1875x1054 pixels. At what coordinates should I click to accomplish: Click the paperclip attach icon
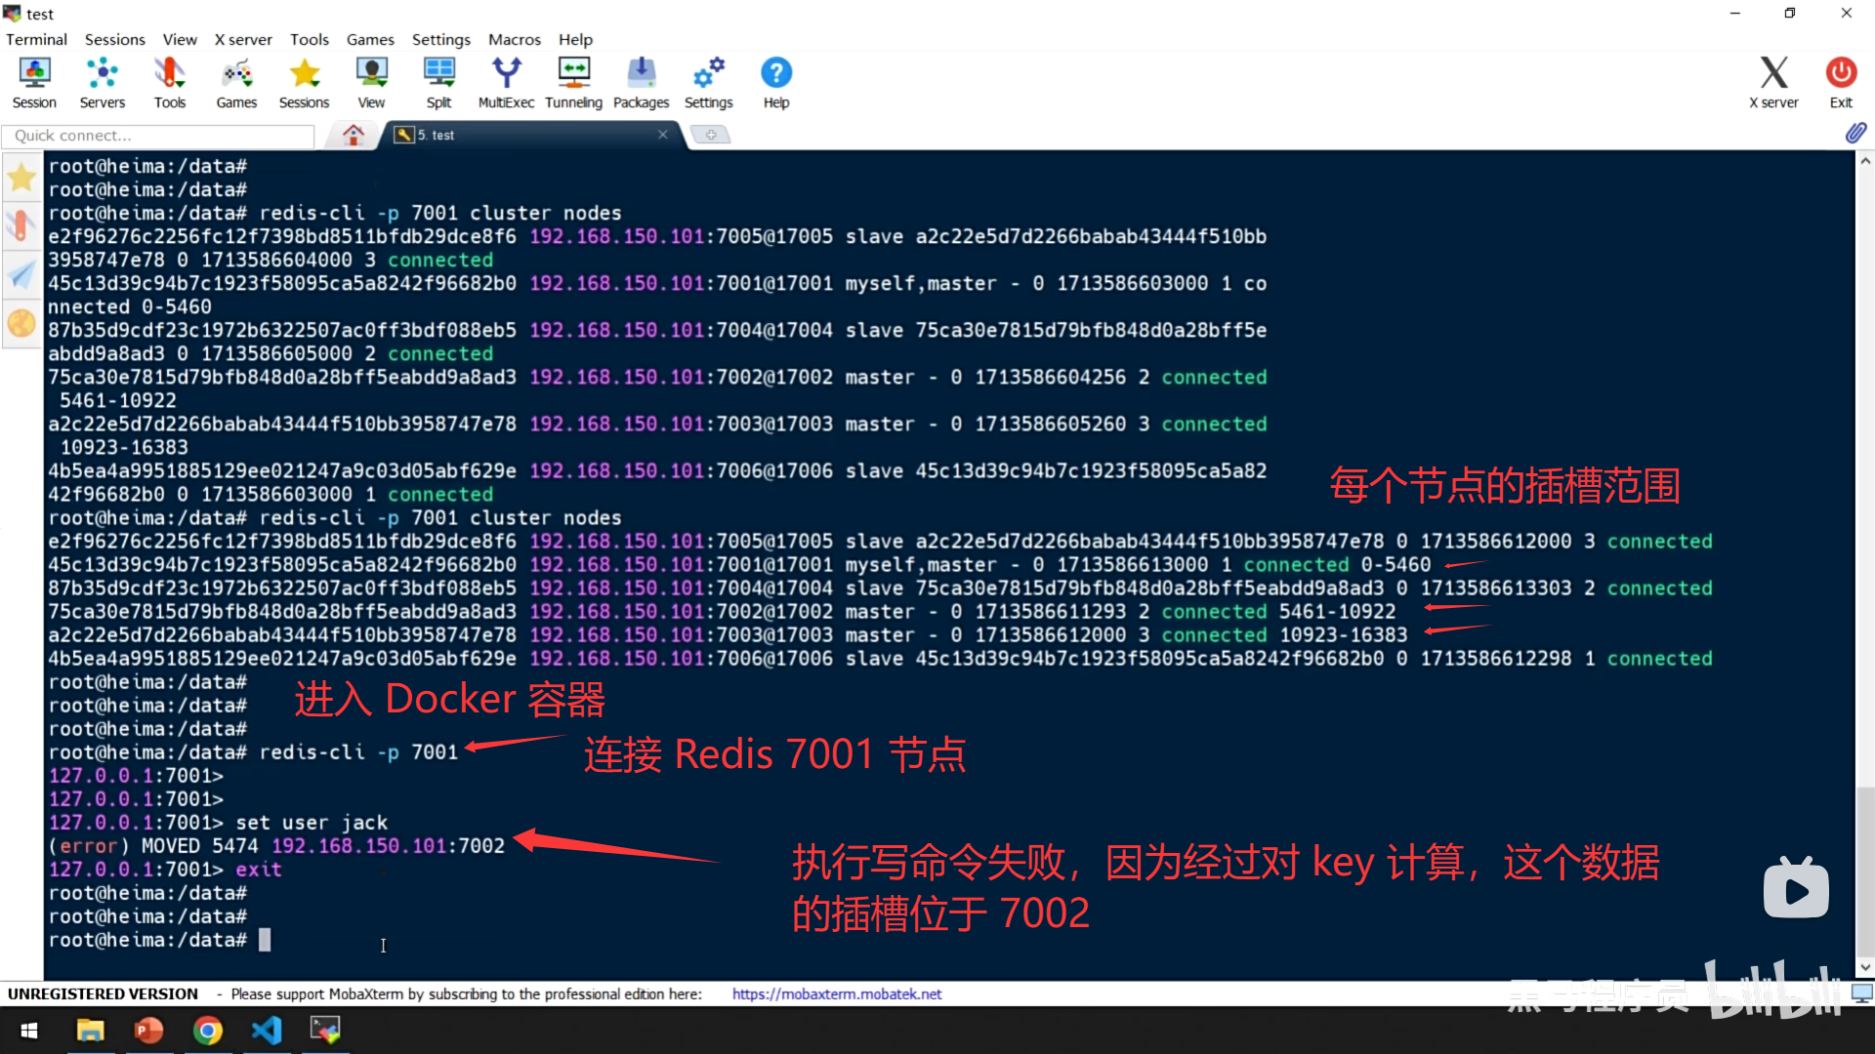click(x=1855, y=134)
